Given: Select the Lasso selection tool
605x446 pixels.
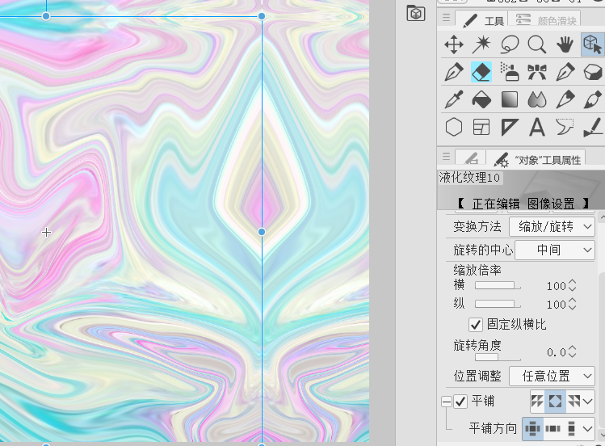Looking at the screenshot, I should [509, 44].
